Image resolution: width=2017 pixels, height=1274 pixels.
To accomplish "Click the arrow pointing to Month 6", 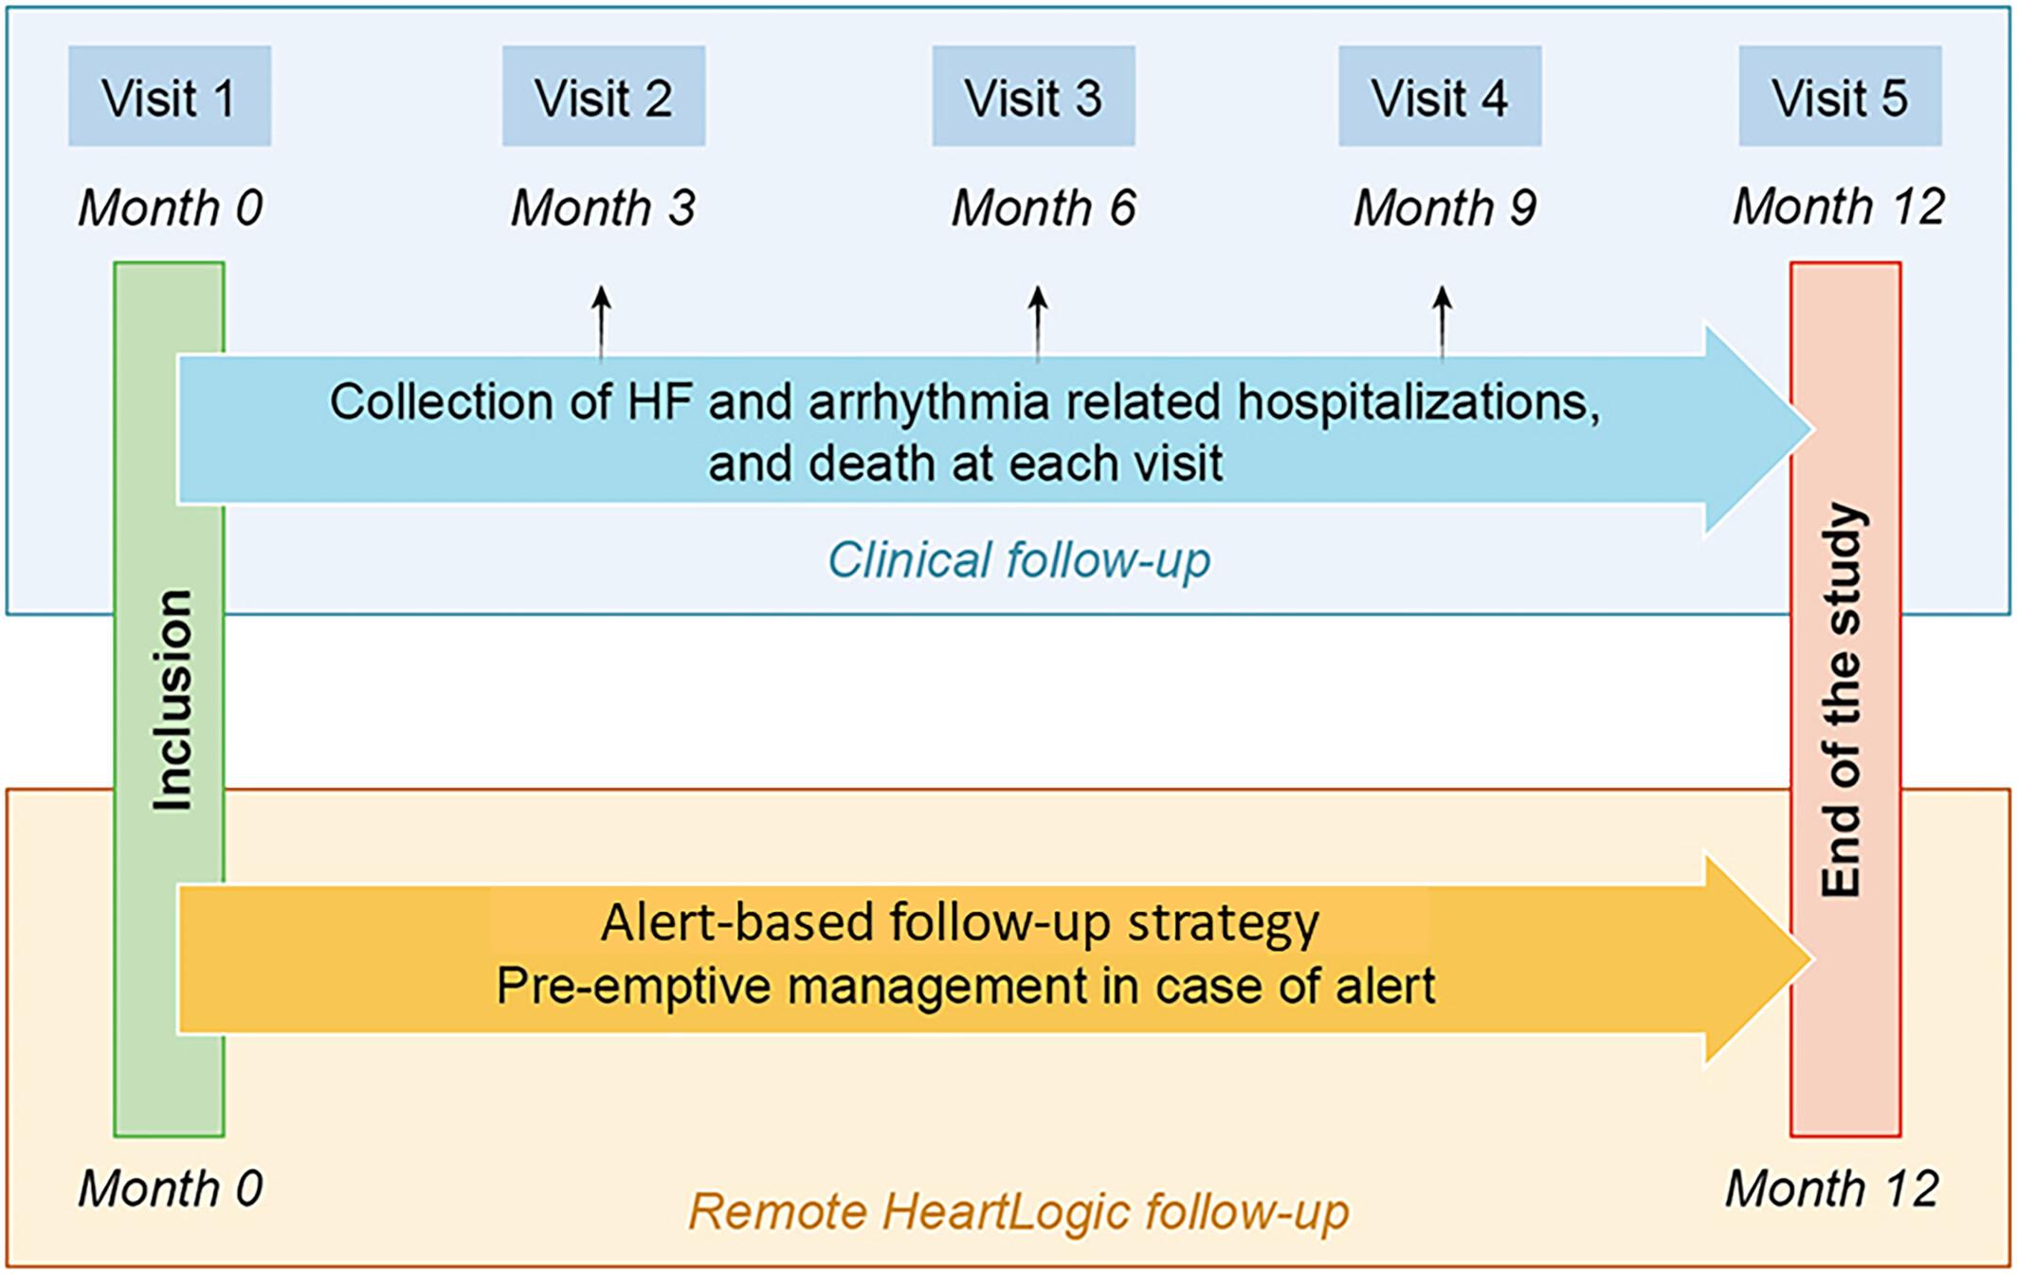I will (1038, 322).
